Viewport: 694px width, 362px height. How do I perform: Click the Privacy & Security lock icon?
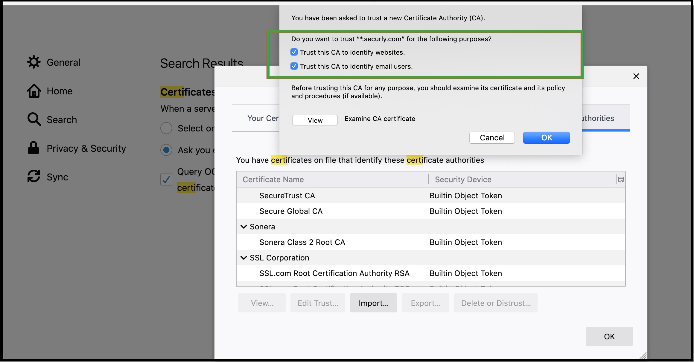(x=34, y=148)
